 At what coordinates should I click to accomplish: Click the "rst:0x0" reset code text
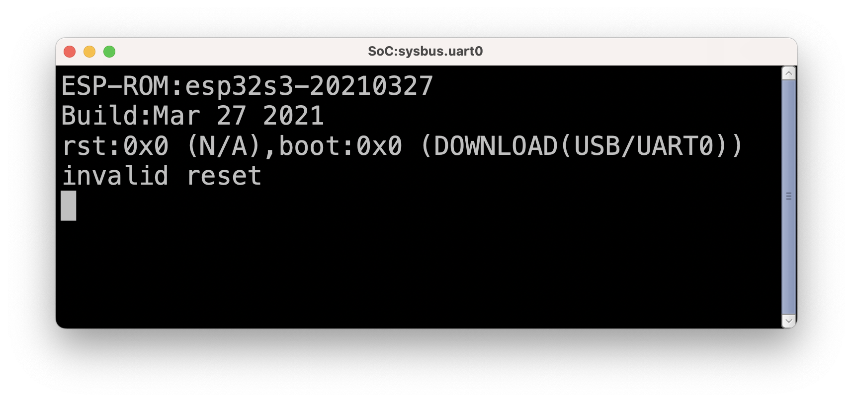[x=115, y=146]
